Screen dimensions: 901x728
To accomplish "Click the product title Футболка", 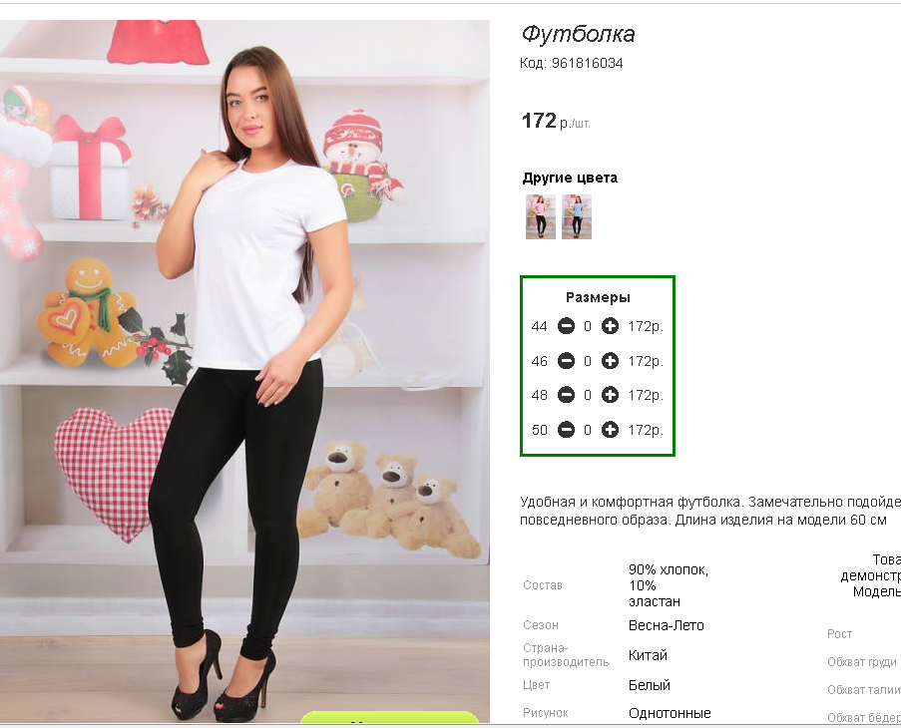I will [578, 34].
